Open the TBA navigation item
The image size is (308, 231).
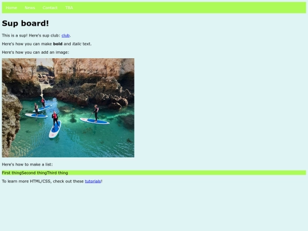[69, 7]
